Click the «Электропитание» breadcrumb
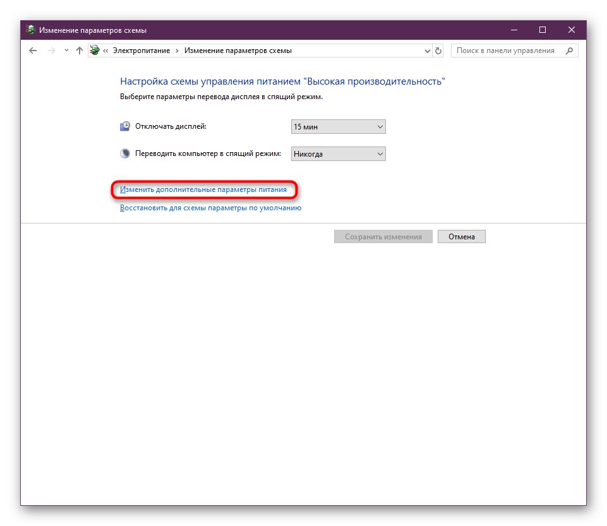Screen dimensions: 607x526 tap(141, 51)
